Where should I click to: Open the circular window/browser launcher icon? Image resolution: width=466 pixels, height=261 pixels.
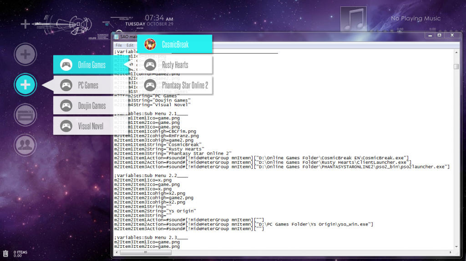tap(25, 115)
